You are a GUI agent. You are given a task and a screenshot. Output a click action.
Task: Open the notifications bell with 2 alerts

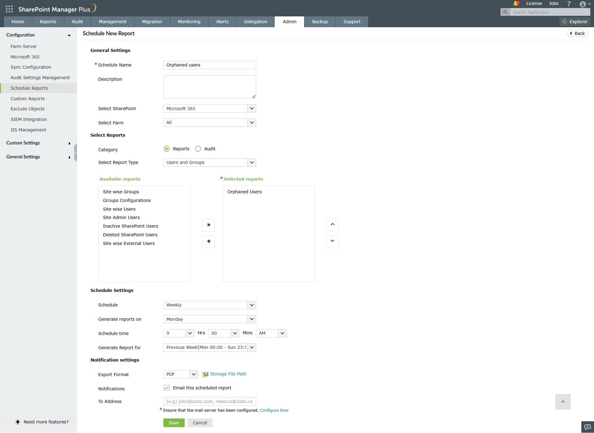pyautogui.click(x=516, y=4)
